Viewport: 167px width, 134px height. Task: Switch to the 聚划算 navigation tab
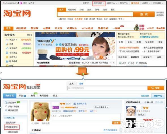[35, 28]
